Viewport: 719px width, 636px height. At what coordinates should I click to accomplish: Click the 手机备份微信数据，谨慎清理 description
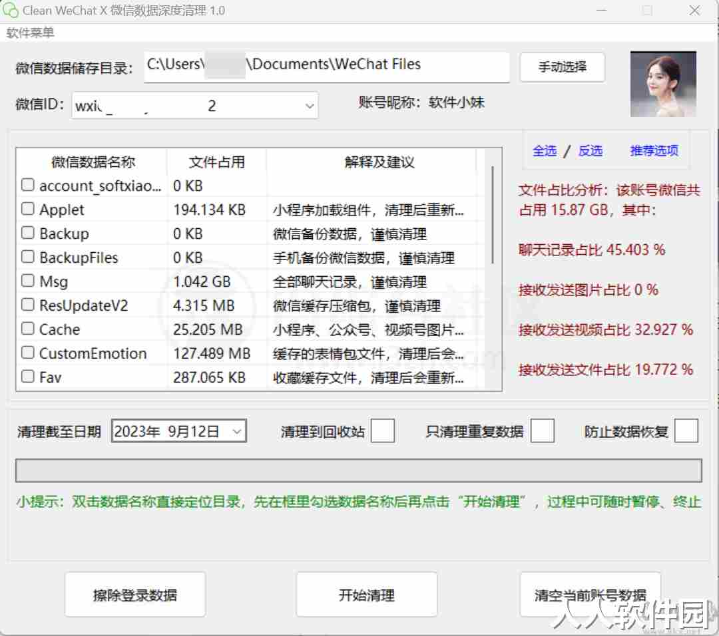(x=363, y=258)
